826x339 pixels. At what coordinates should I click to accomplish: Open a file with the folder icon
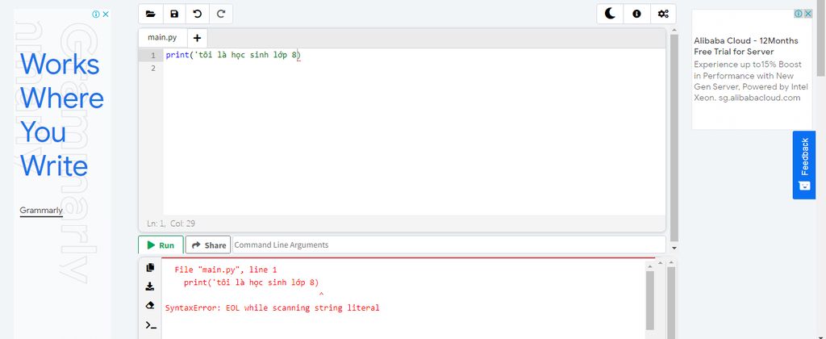(151, 15)
